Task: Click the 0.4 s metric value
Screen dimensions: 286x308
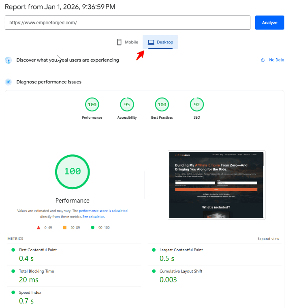Action: [26, 259]
